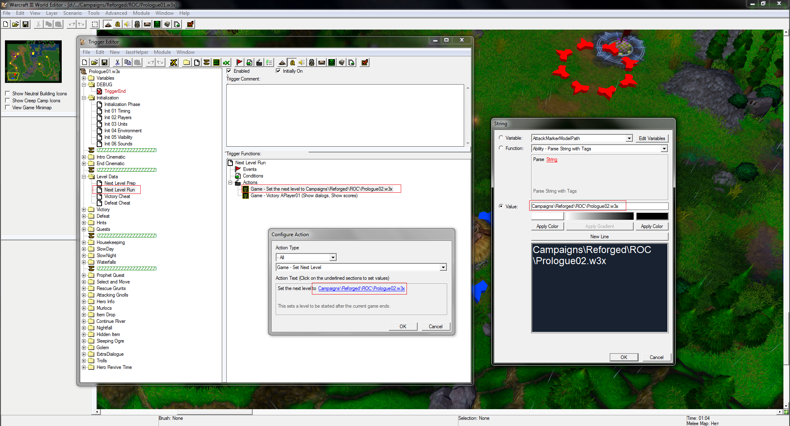Click New Event red flag icon
The image size is (790, 426).
[x=239, y=62]
